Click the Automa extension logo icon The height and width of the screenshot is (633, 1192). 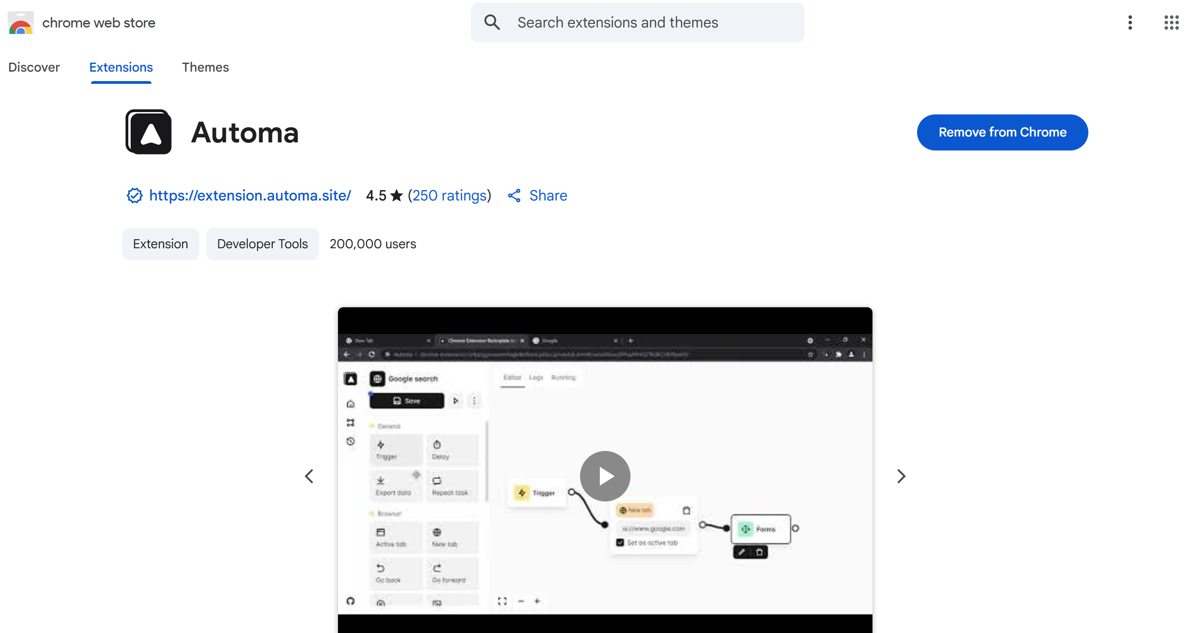(x=149, y=132)
